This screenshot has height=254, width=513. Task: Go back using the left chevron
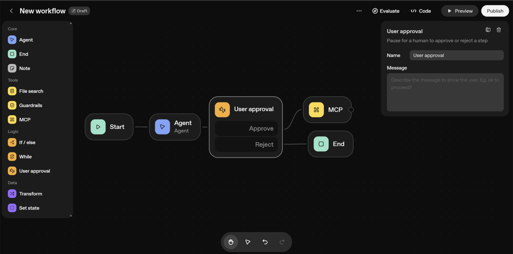pyautogui.click(x=11, y=11)
